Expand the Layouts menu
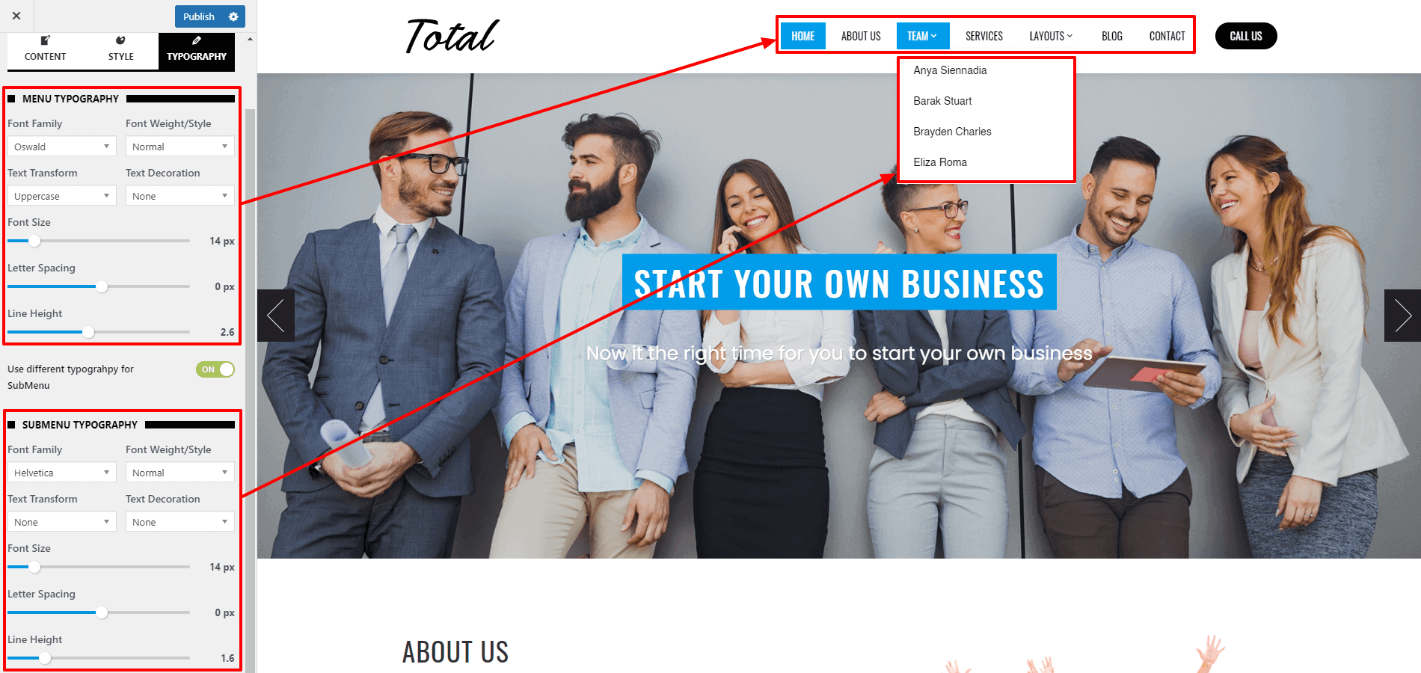Viewport: 1421px width, 673px height. coord(1051,36)
